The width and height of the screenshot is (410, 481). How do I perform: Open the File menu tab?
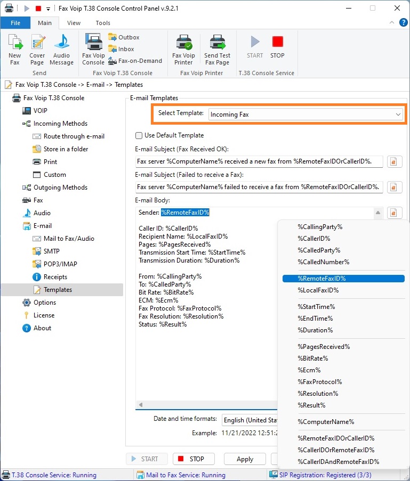pos(15,23)
